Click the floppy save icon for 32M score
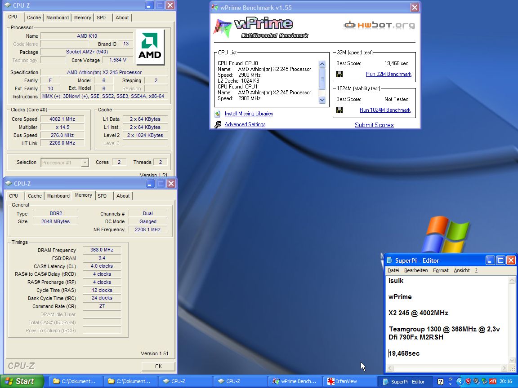 [339, 74]
